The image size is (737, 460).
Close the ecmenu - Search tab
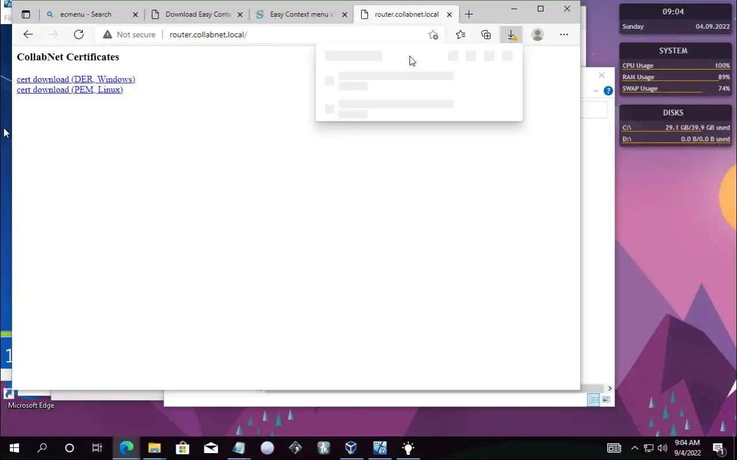coord(135,14)
